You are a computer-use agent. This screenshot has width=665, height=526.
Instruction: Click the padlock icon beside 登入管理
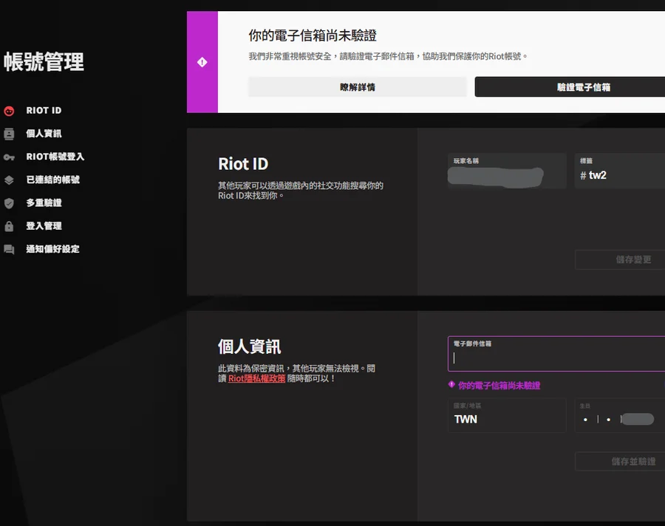9,226
